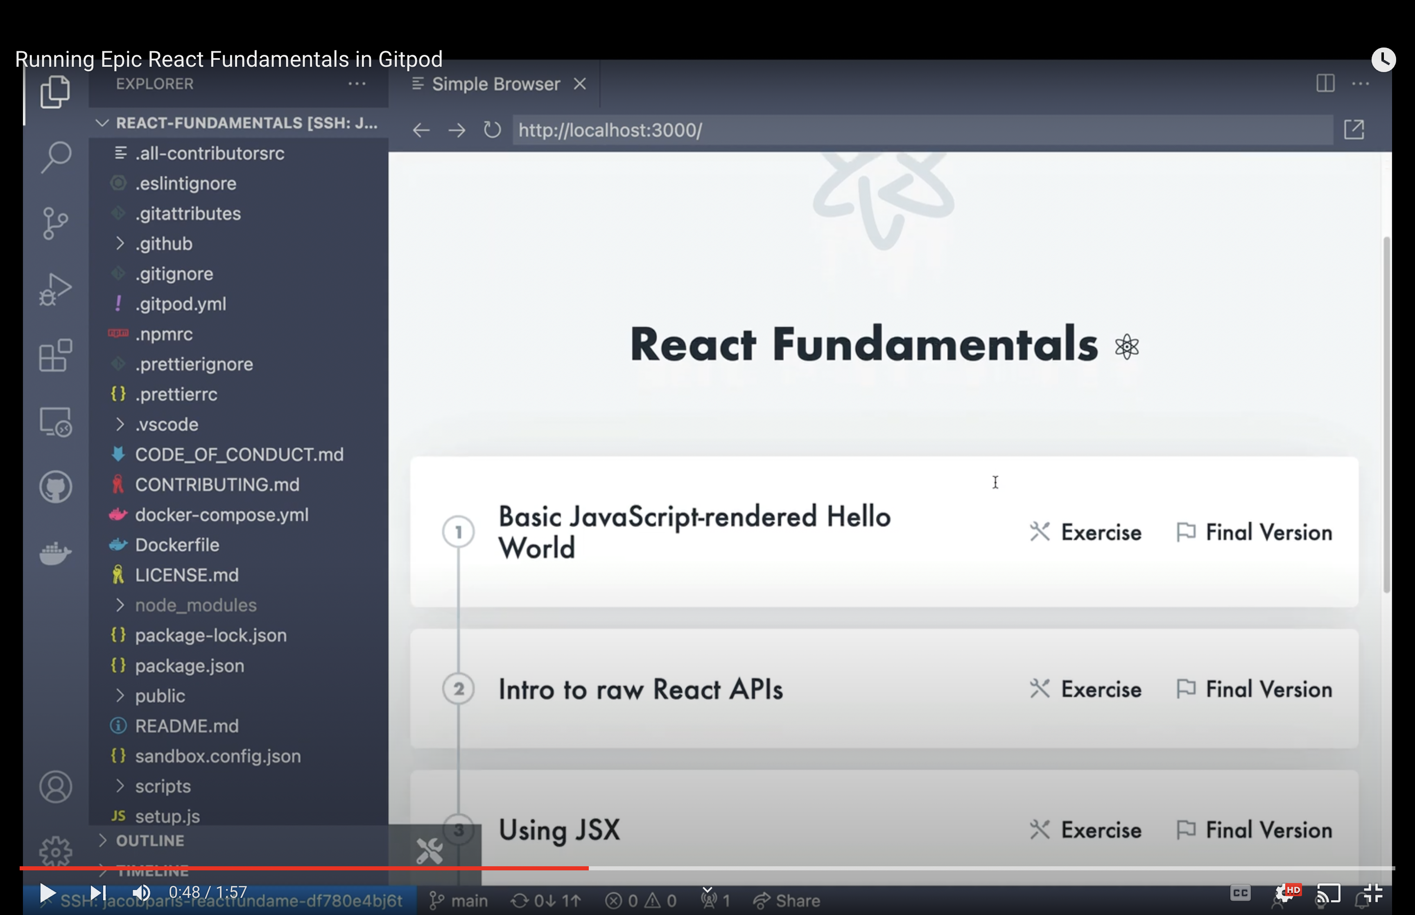Open localhost page in external browser
Image resolution: width=1415 pixels, height=915 pixels.
1354,129
